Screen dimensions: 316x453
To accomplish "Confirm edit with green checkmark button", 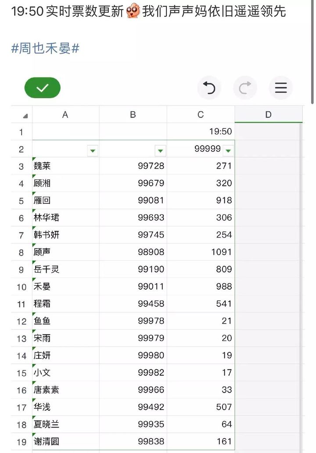I will point(43,88).
